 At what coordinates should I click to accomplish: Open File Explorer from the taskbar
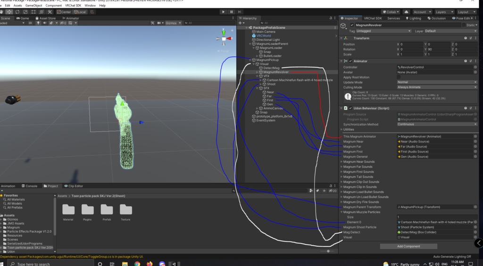(125, 264)
